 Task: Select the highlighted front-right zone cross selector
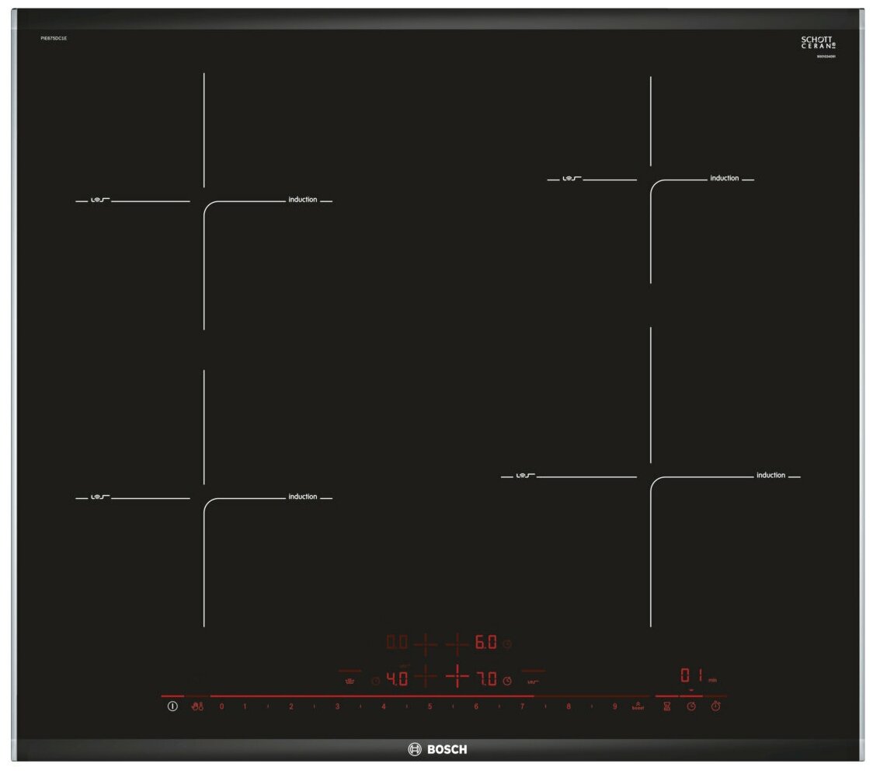pyautogui.click(x=457, y=676)
